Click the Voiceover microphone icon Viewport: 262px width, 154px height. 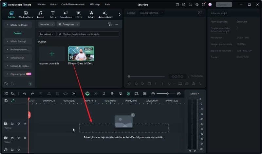112,94
